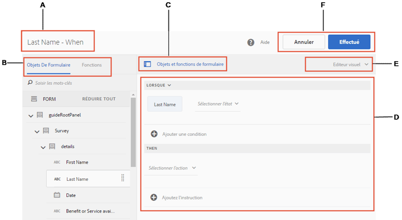The image size is (402, 220).
Task: Select the Survey label
Action: (62, 131)
